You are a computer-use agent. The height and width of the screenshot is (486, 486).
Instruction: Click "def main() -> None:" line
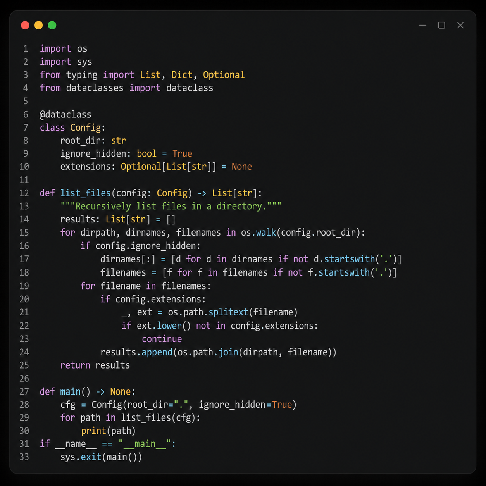(88, 391)
